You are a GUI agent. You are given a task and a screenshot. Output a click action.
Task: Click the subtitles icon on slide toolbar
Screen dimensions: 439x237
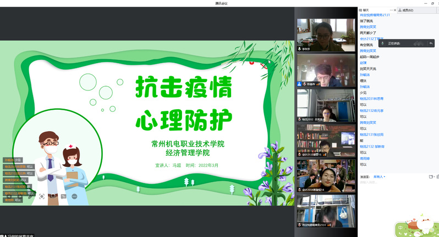tap(63, 196)
